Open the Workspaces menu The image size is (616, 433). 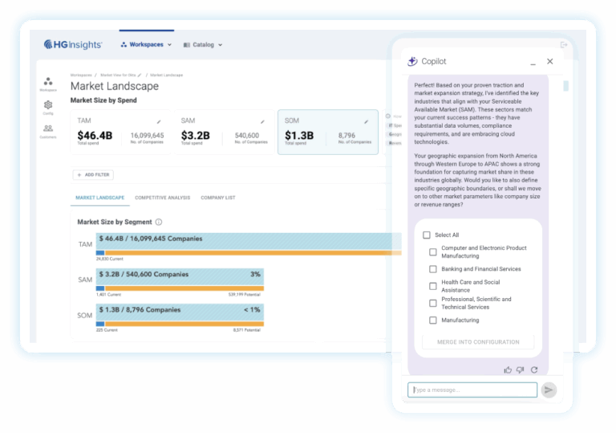click(146, 44)
